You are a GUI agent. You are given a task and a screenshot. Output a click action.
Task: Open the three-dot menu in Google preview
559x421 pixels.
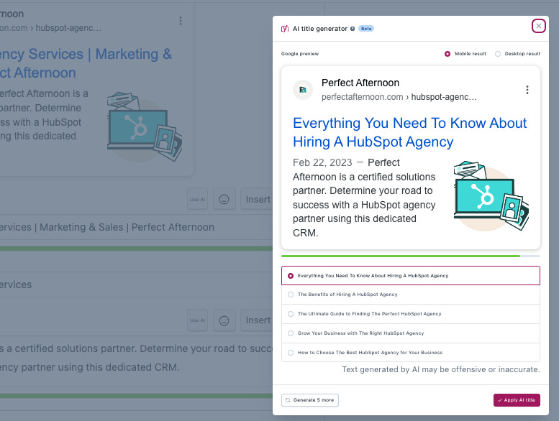(527, 90)
